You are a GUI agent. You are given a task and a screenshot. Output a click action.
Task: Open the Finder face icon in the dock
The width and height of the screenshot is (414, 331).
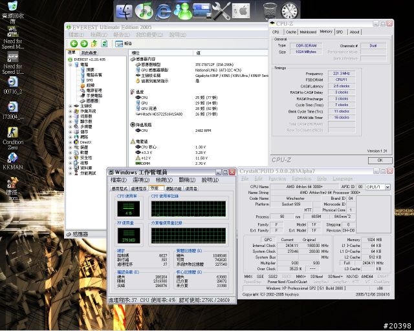point(124,12)
